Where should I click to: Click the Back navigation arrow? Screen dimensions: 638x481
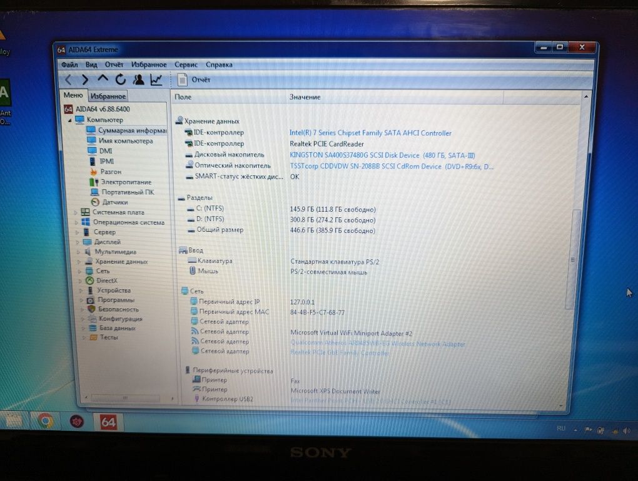68,80
